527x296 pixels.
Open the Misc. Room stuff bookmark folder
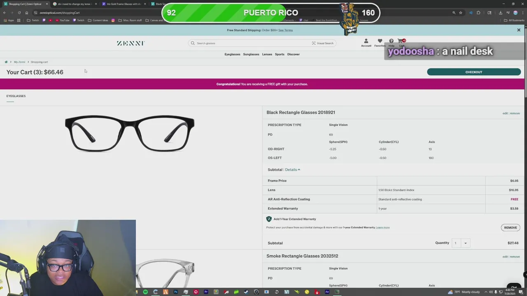[130, 20]
